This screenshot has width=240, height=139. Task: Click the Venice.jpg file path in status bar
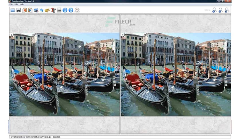click(x=35, y=137)
